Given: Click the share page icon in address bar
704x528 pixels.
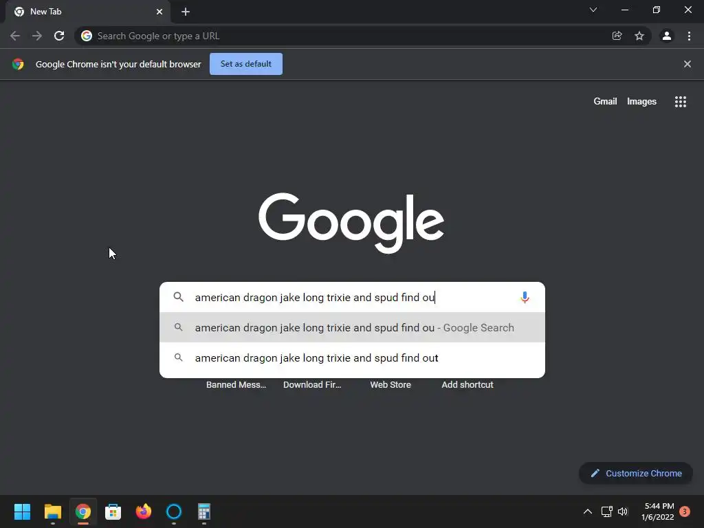Looking at the screenshot, I should (617, 36).
